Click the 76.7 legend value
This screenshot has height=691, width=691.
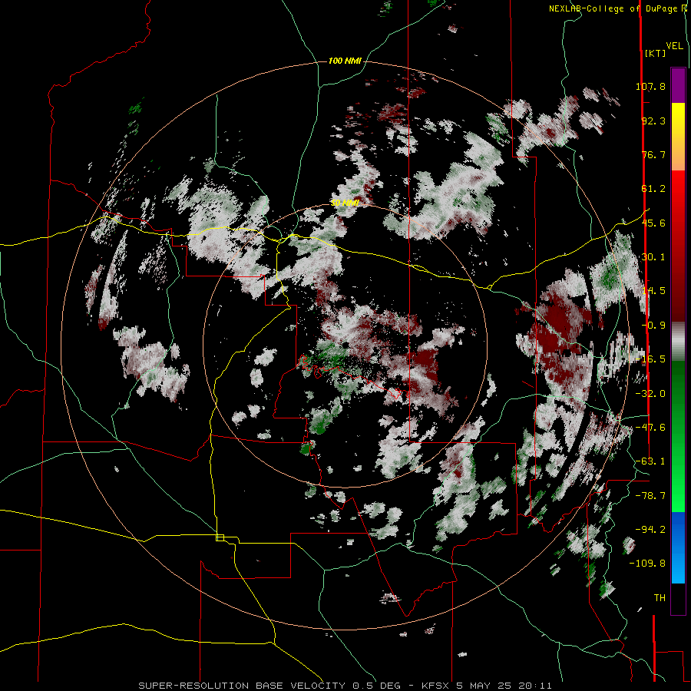click(x=653, y=154)
